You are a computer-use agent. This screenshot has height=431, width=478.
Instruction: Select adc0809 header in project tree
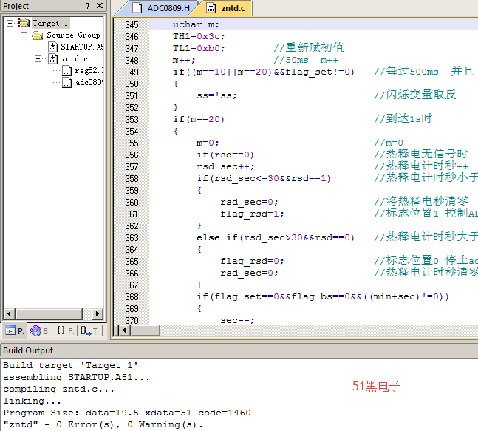[89, 82]
